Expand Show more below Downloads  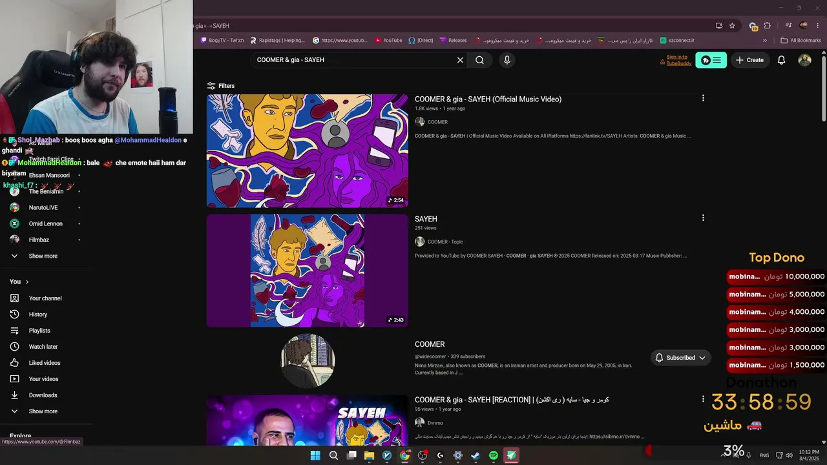tap(43, 411)
